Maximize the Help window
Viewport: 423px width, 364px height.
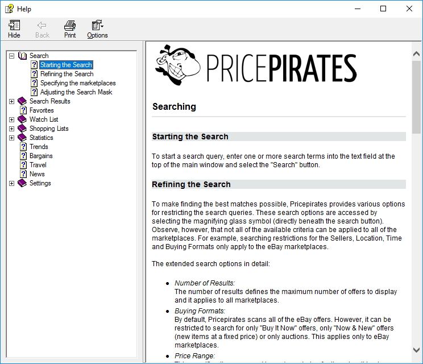(x=383, y=9)
